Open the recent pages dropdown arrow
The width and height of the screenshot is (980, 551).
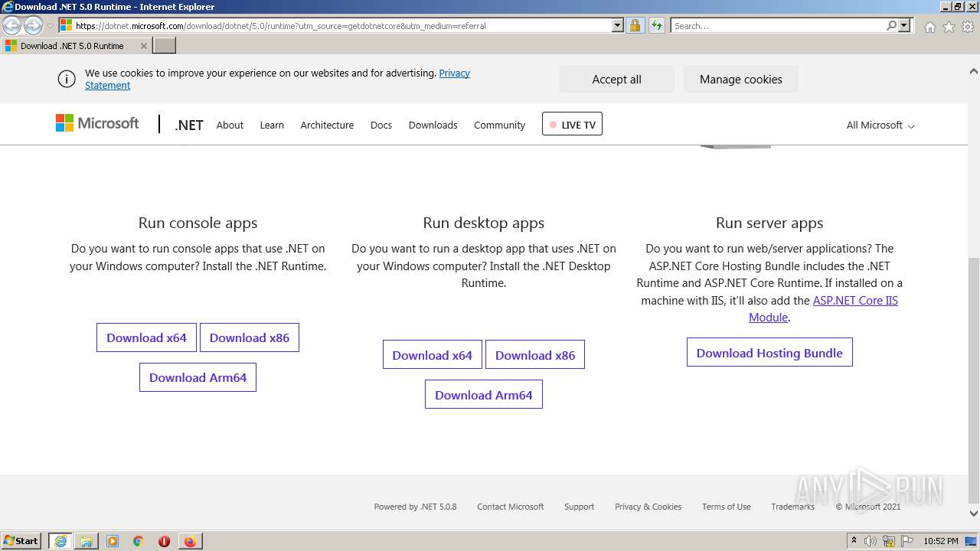click(51, 26)
